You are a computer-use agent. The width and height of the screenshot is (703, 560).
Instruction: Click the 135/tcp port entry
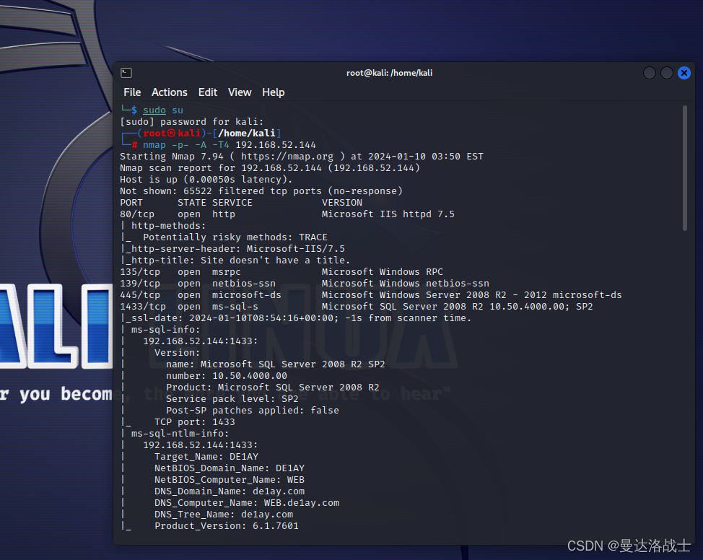pyautogui.click(x=140, y=272)
